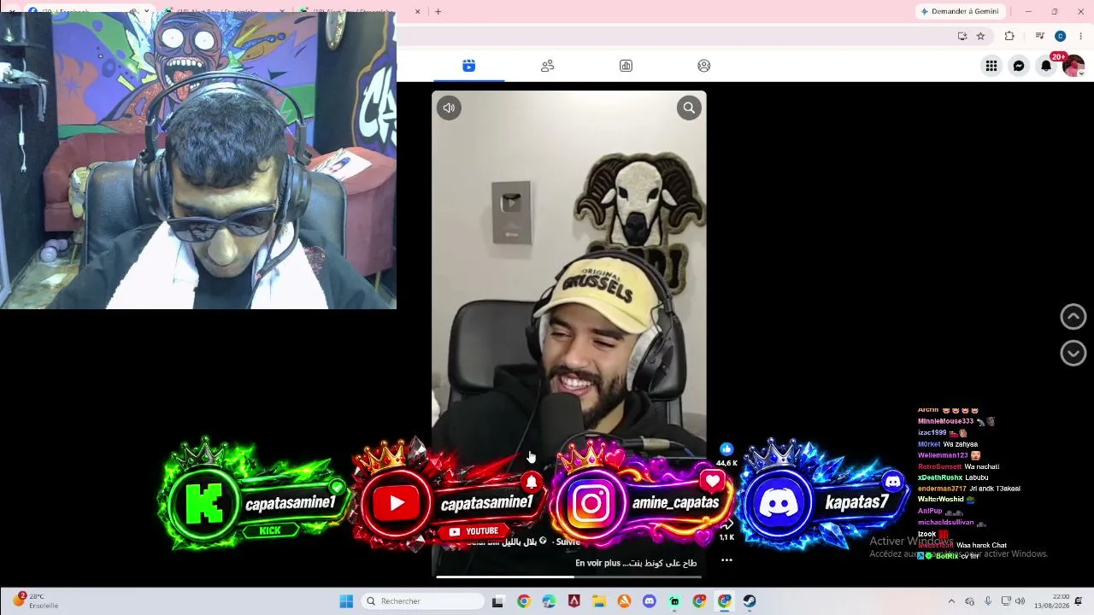Switch to the Facebook Reels tab
The height and width of the screenshot is (615, 1094).
(x=468, y=66)
